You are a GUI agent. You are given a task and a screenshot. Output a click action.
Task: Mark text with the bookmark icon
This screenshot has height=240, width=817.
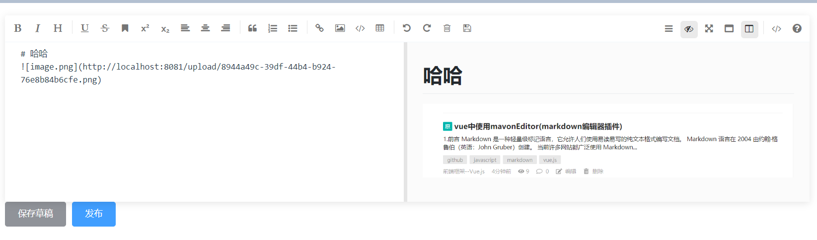click(x=125, y=28)
